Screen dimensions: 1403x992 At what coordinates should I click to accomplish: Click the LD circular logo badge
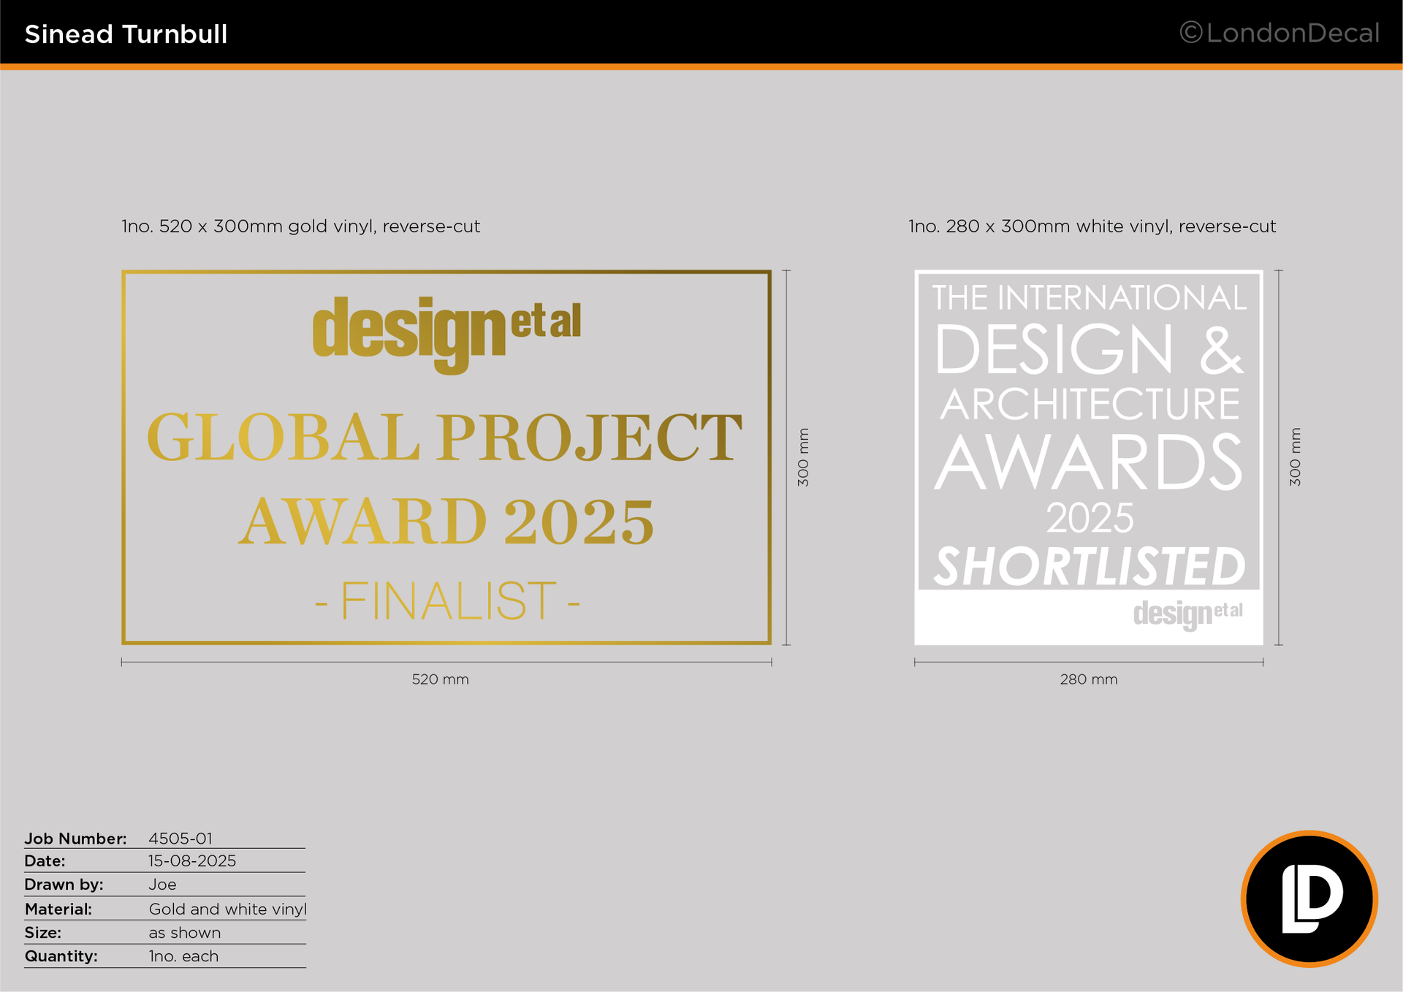pos(1309,898)
